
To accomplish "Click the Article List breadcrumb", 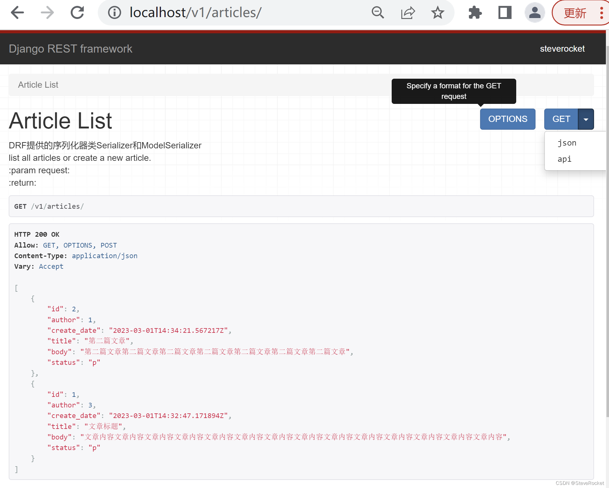I will (x=38, y=85).
